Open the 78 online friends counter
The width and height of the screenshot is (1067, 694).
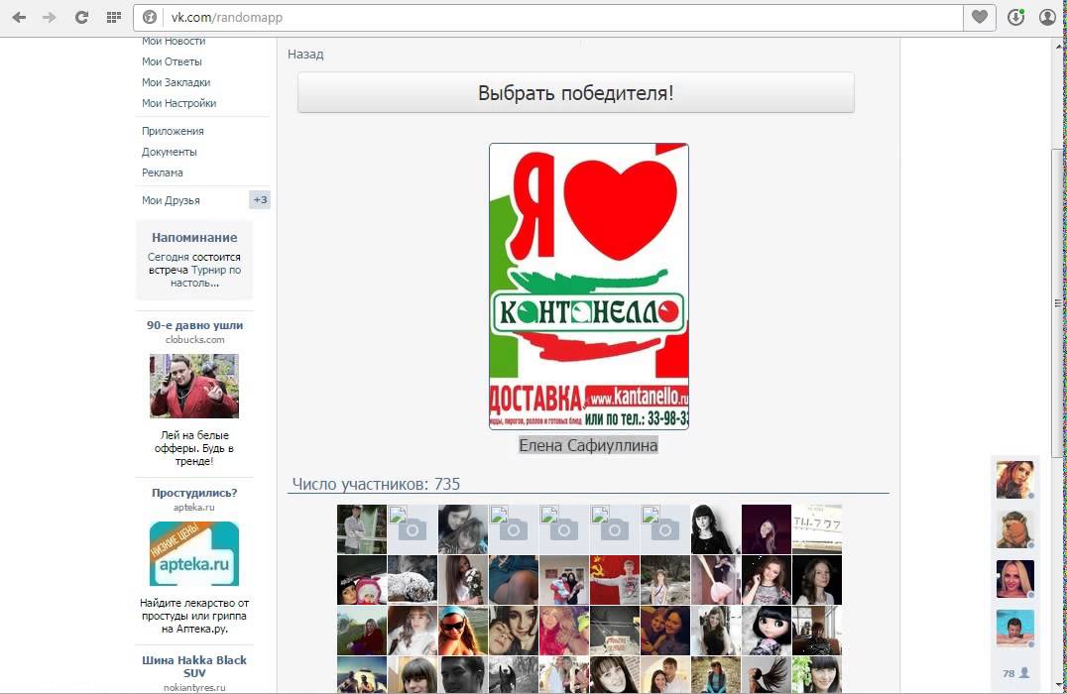coord(1015,673)
